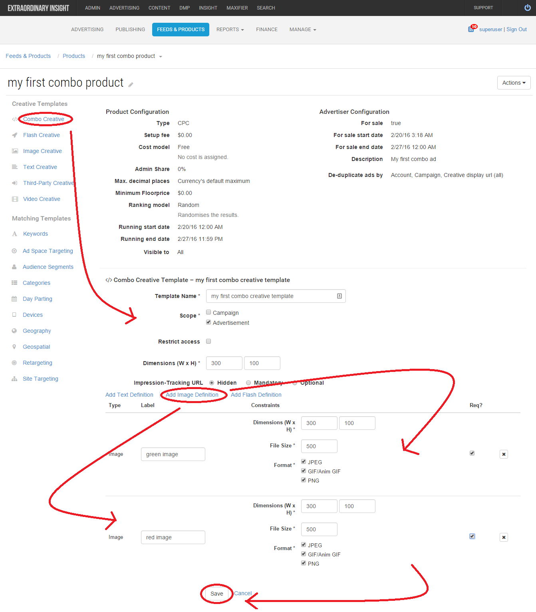The width and height of the screenshot is (536, 612).
Task: Click Add Image Definition link
Action: pos(192,395)
